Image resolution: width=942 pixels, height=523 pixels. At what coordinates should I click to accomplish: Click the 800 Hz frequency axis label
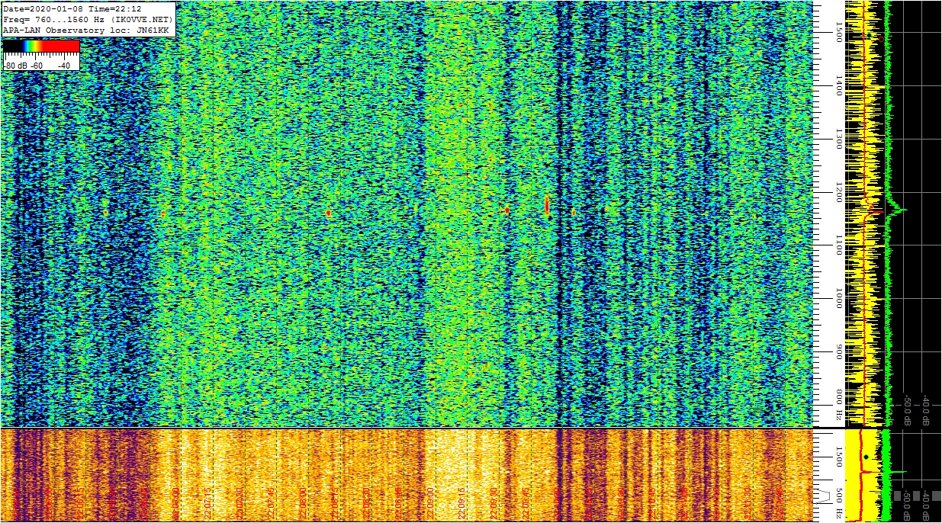(x=838, y=406)
